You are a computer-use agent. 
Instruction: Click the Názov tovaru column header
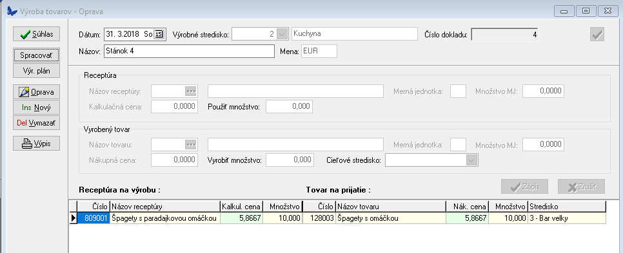click(391, 207)
